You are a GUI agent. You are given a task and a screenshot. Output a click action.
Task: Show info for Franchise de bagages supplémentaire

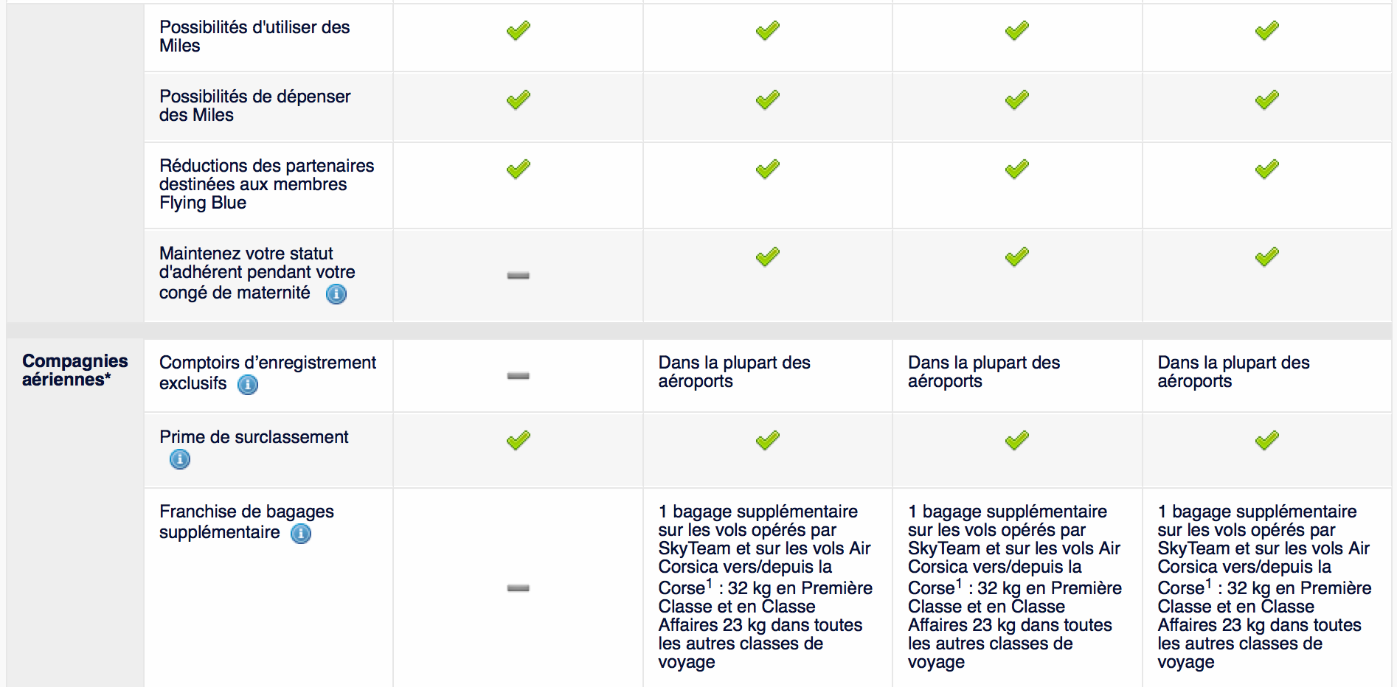coord(301,533)
